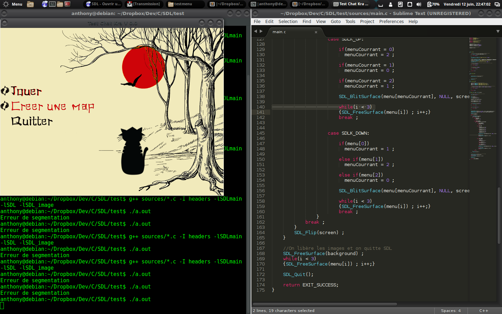Open the Goto menu in Sublime Text
This screenshot has height=314, width=502.
click(336, 21)
